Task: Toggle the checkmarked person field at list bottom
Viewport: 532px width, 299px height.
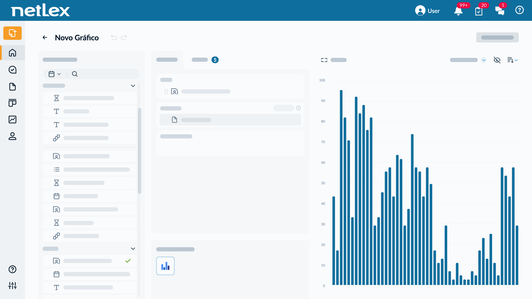Action: point(89,261)
